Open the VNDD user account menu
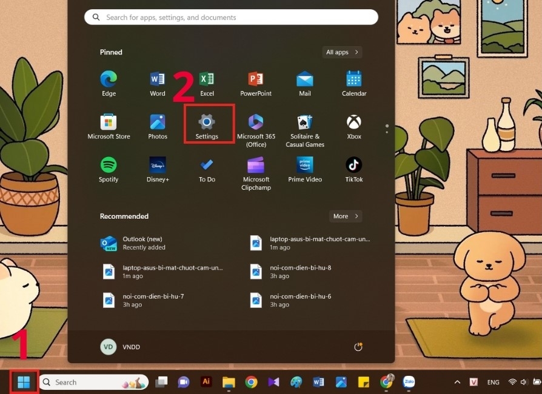This screenshot has height=394, width=542. pos(120,347)
